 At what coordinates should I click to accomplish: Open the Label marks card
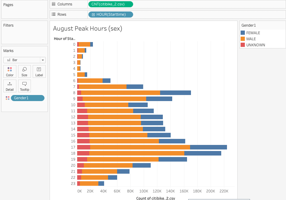(x=39, y=71)
